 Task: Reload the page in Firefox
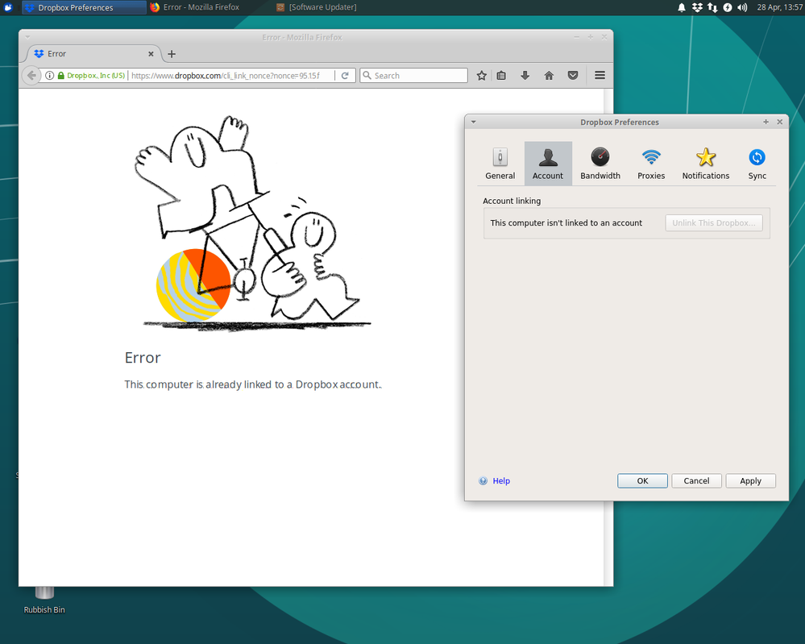[345, 76]
